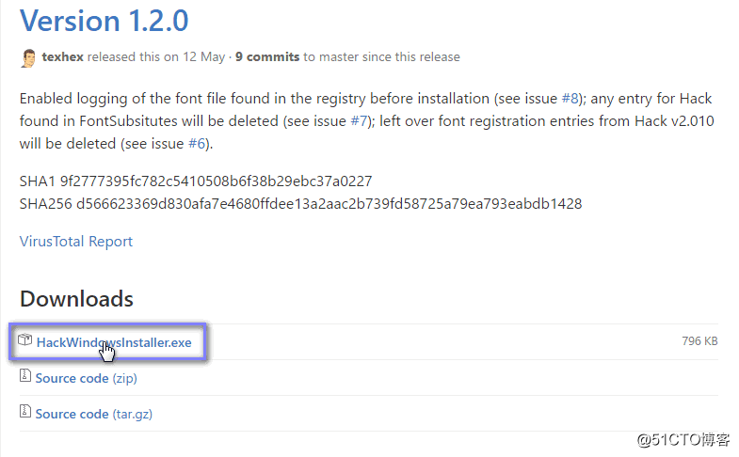Click the Downloads heading
The height and width of the screenshot is (457, 739).
76,299
